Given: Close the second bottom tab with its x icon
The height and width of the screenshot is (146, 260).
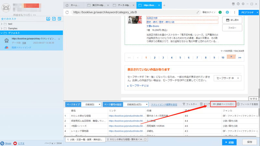Looking at the screenshot, I should coord(145,139).
